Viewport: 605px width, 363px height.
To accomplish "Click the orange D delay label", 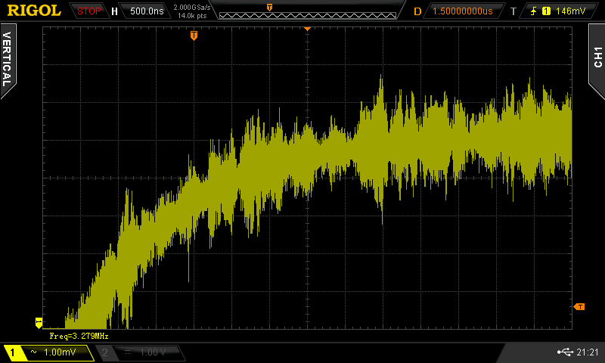I will pos(417,11).
